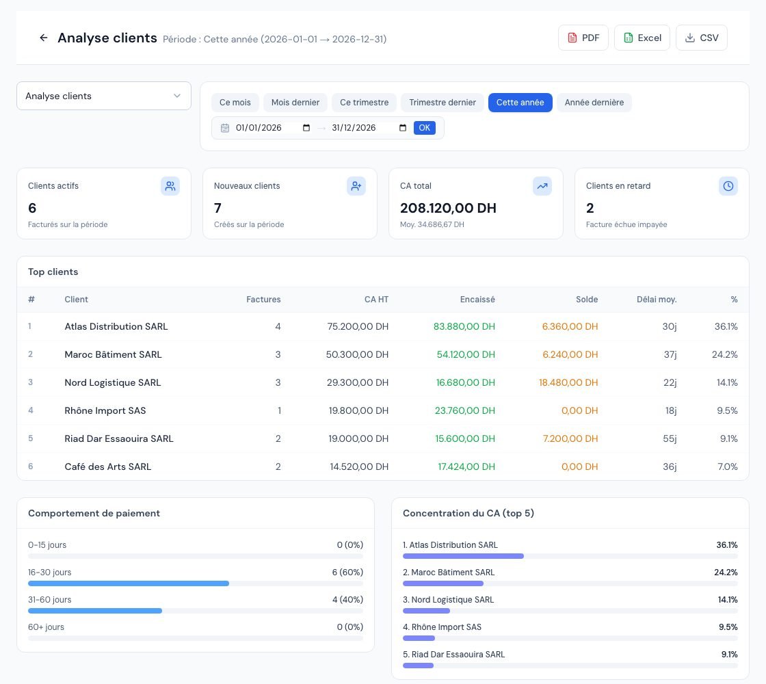Viewport: 766px width, 684px height.
Task: Click the 6 (60%) payment count
Action: [x=347, y=572]
